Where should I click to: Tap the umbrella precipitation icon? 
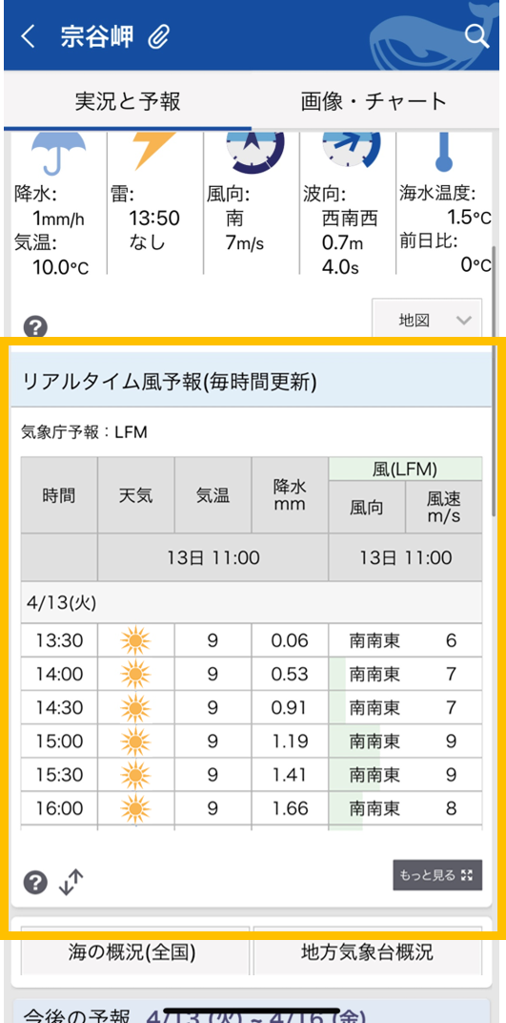pos(59,153)
